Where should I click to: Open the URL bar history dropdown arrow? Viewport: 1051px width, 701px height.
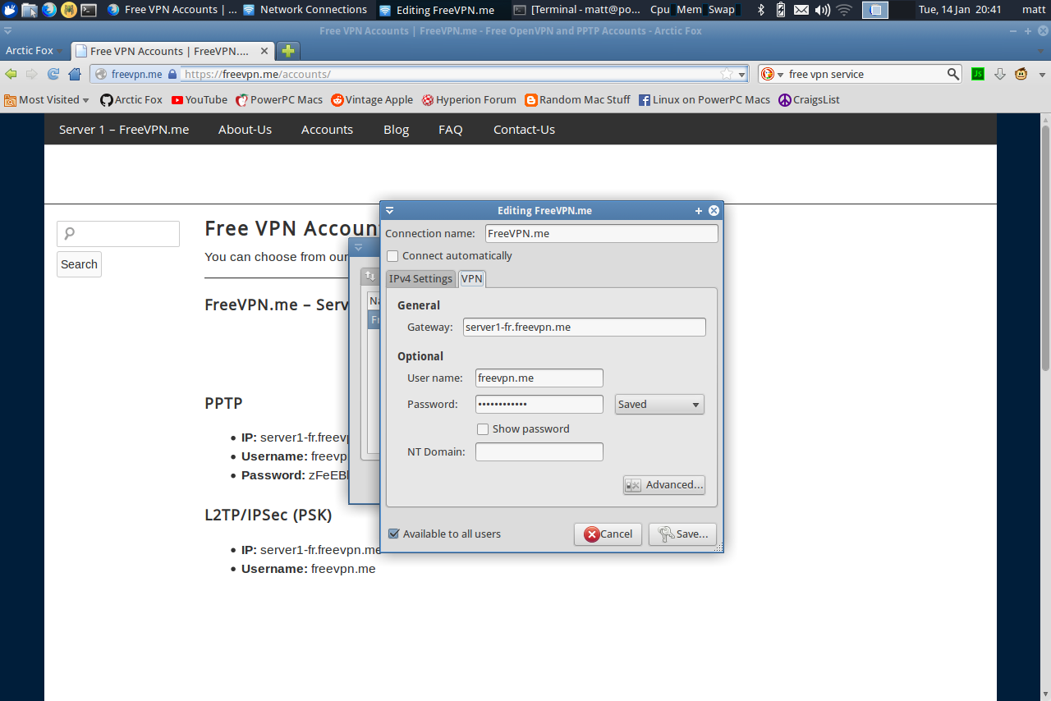(741, 74)
